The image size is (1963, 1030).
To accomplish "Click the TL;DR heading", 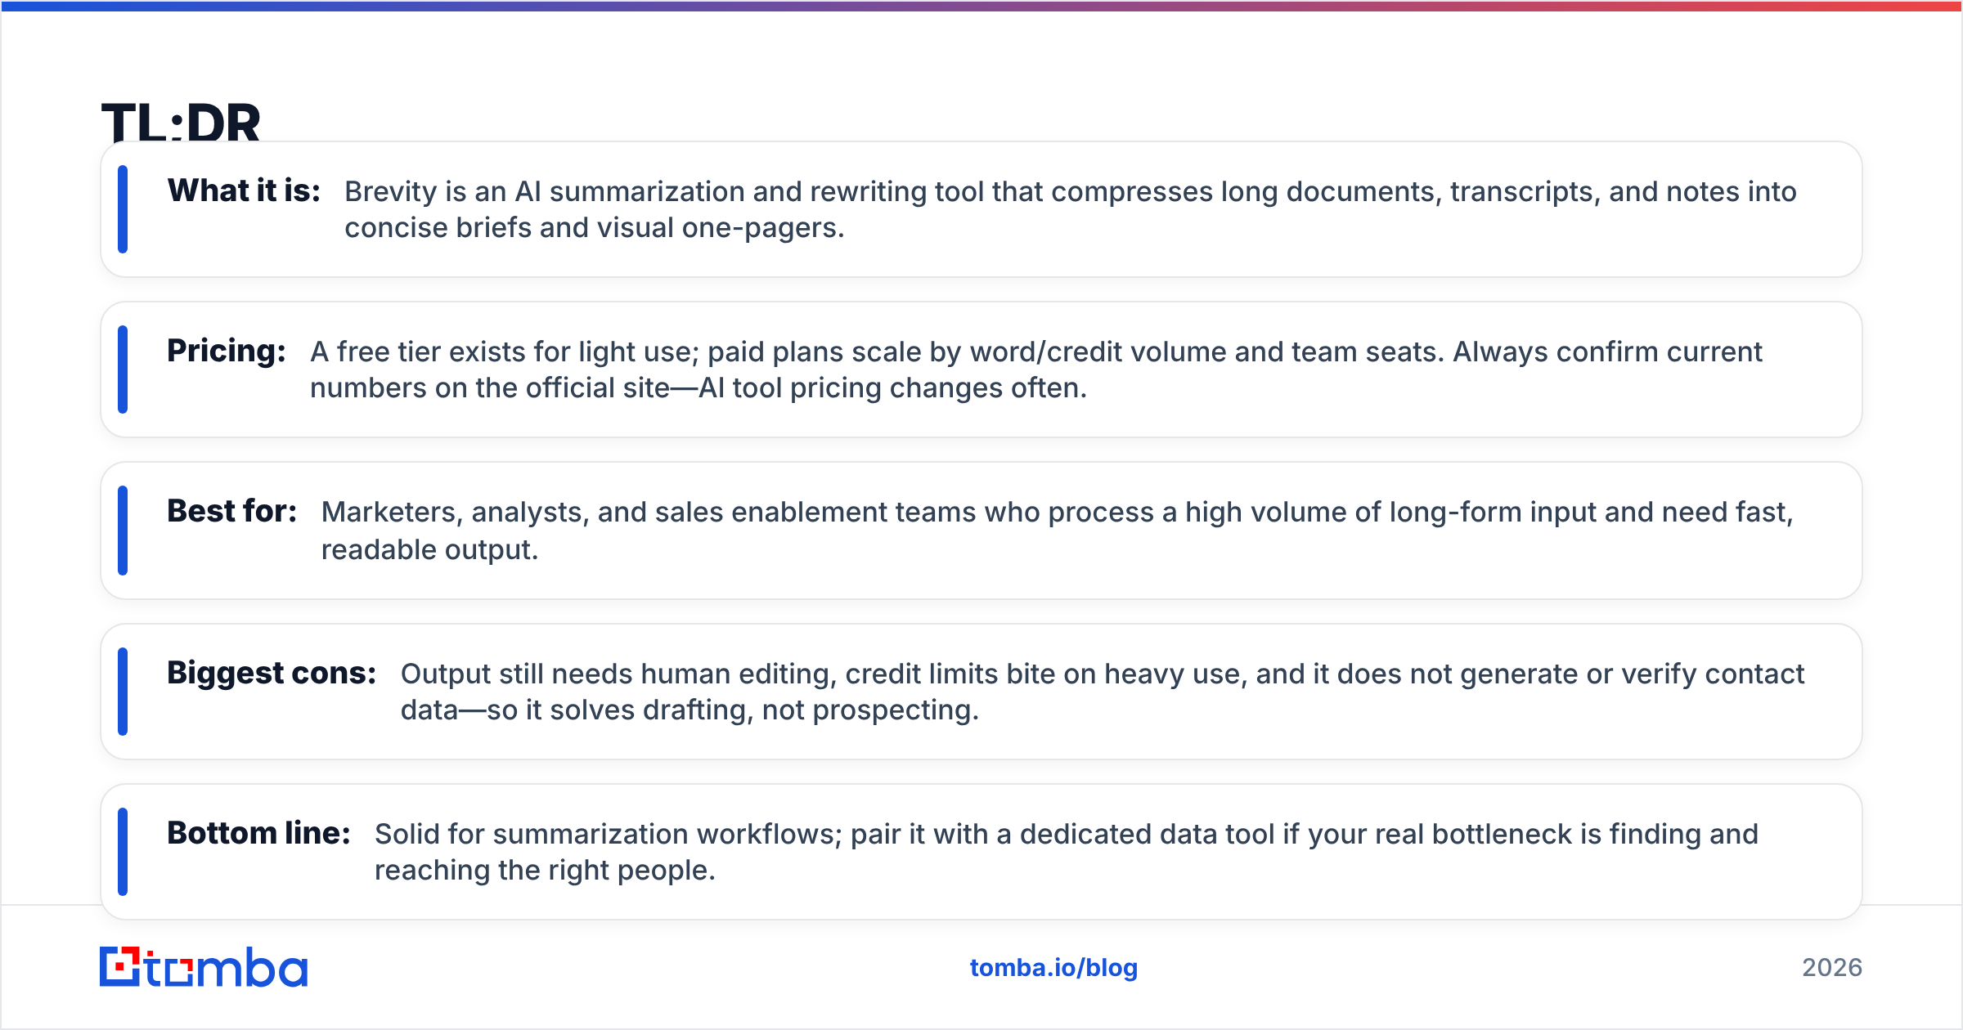I will tap(181, 123).
